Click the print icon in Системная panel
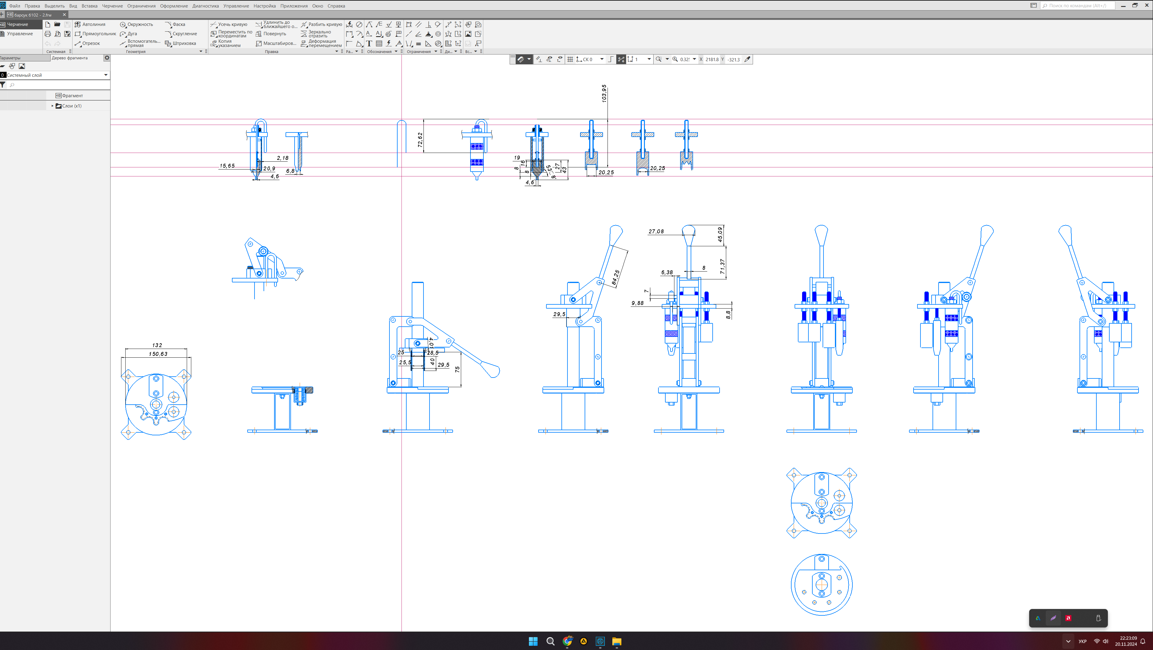The image size is (1153, 650). tap(48, 34)
